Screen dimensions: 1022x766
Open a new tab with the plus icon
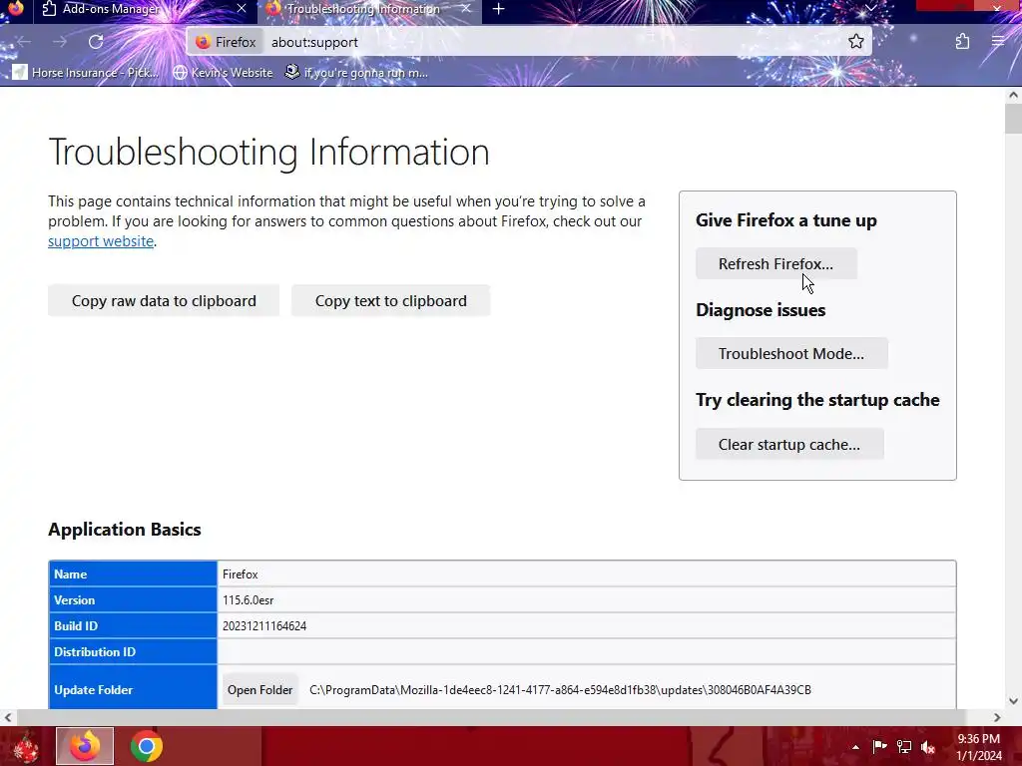pos(499,9)
